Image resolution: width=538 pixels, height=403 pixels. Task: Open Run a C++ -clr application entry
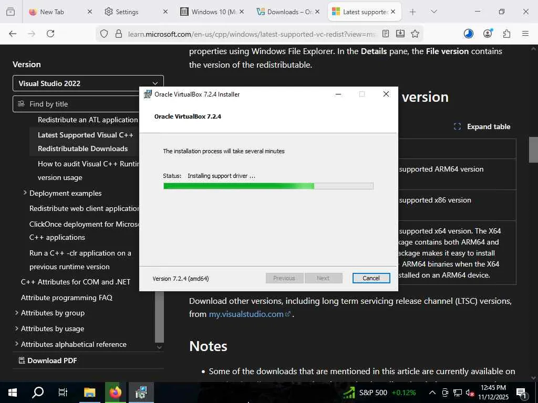(x=80, y=260)
